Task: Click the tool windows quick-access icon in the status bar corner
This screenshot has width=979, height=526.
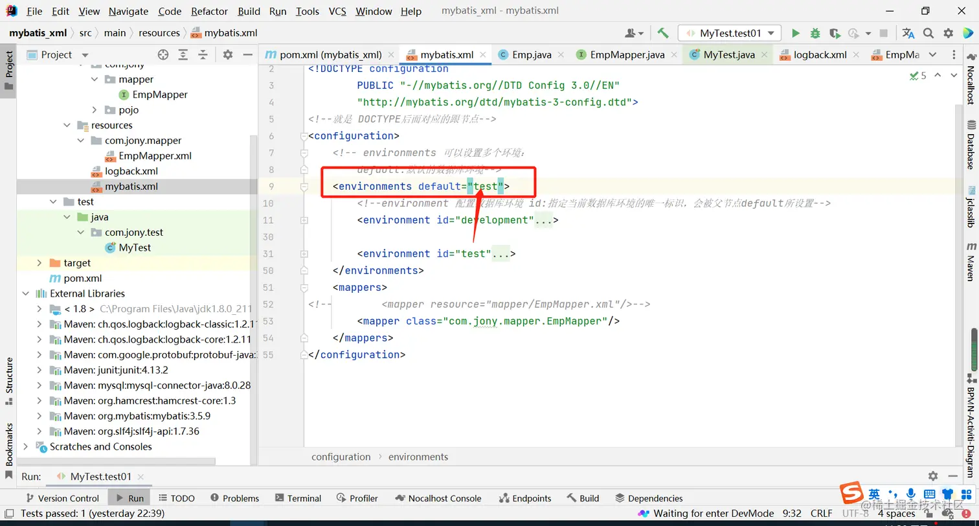Action: [8, 514]
